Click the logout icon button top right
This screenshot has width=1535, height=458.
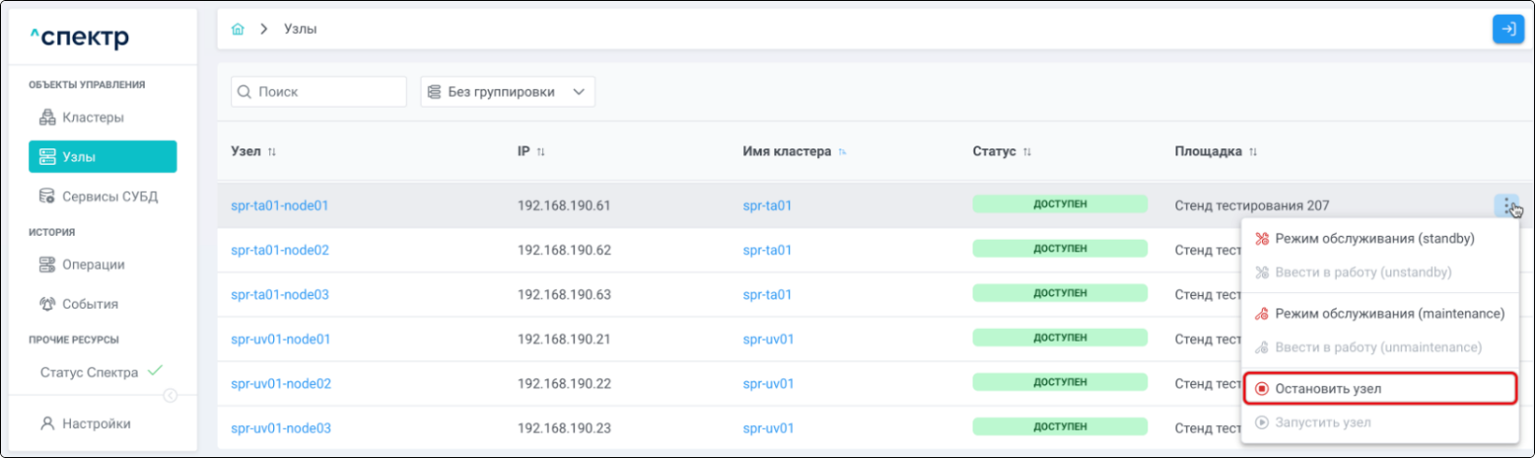pos(1508,29)
